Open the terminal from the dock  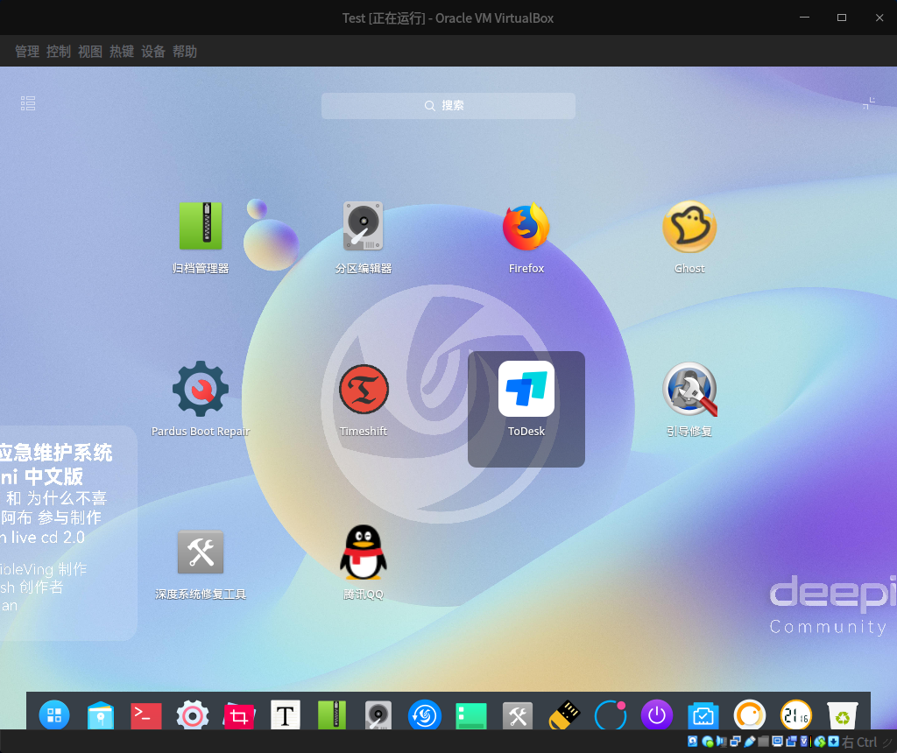coord(146,714)
